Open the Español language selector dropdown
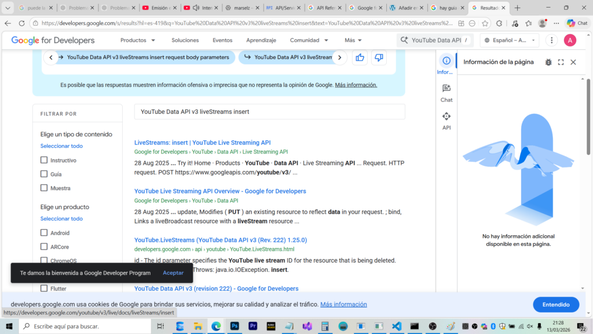The image size is (593, 334). (509, 41)
